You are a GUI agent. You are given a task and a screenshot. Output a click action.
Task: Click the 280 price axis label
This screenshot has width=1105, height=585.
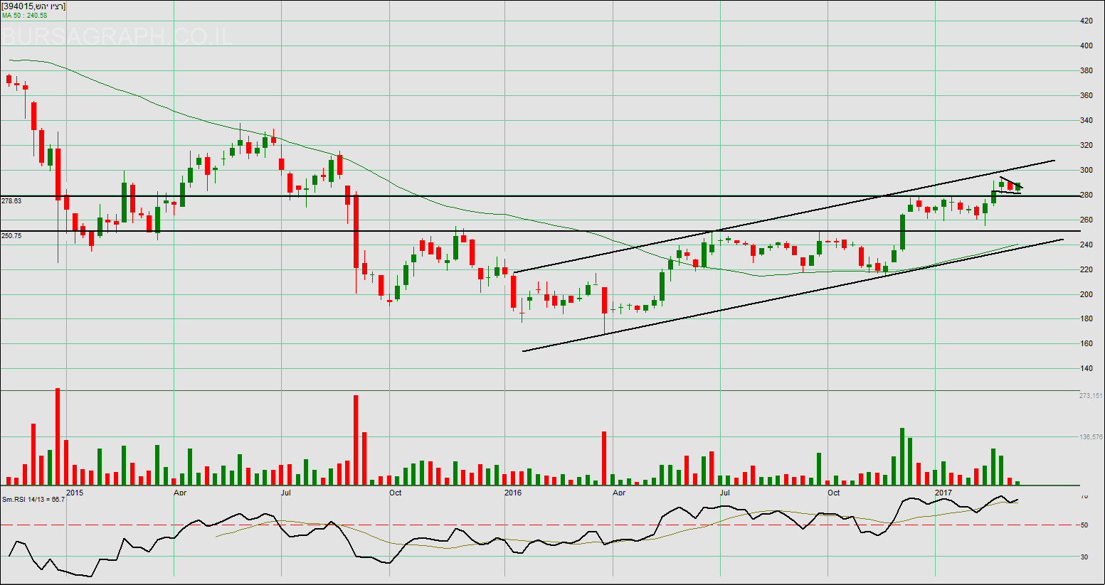click(1087, 195)
